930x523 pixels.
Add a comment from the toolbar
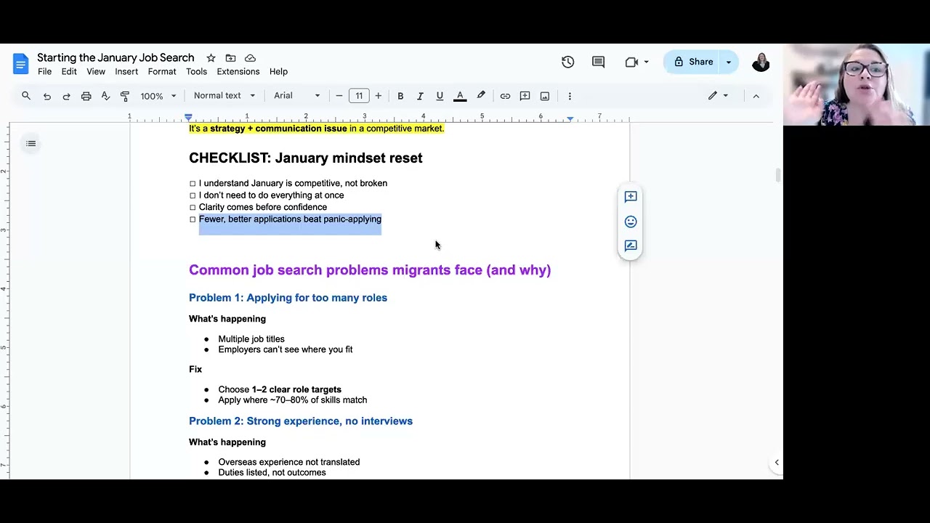click(525, 96)
